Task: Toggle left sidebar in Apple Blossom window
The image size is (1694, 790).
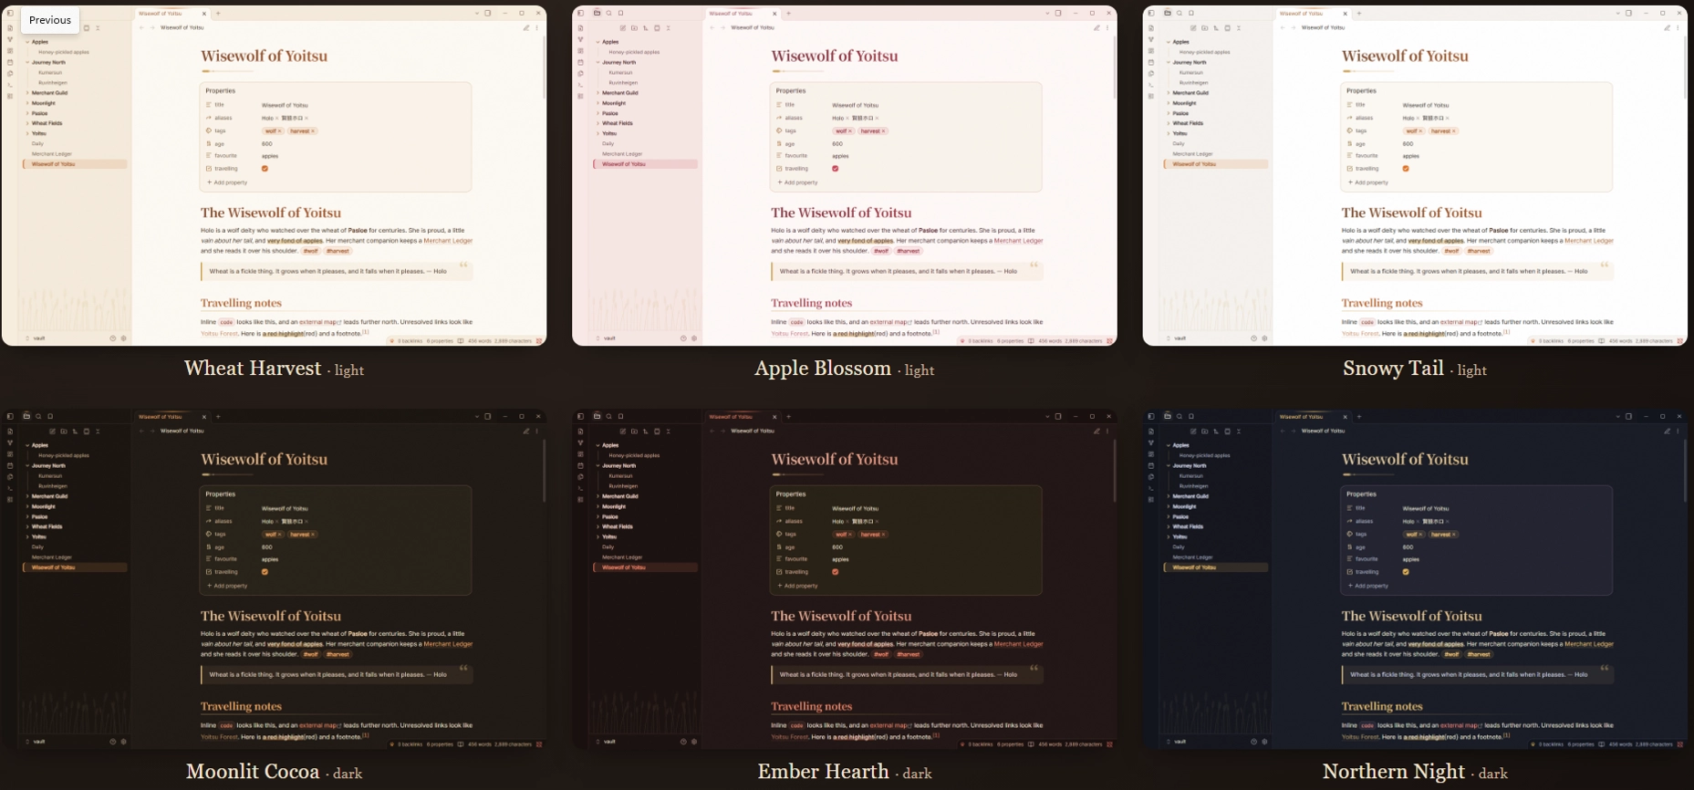Action: (x=580, y=14)
